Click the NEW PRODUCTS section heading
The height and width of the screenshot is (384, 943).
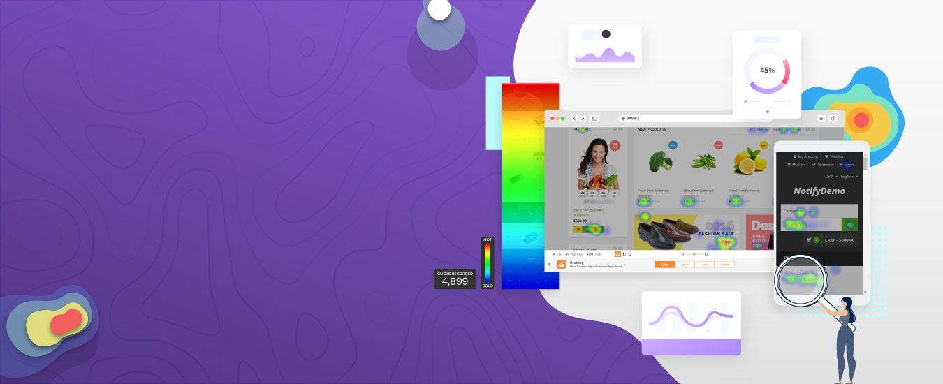652,129
